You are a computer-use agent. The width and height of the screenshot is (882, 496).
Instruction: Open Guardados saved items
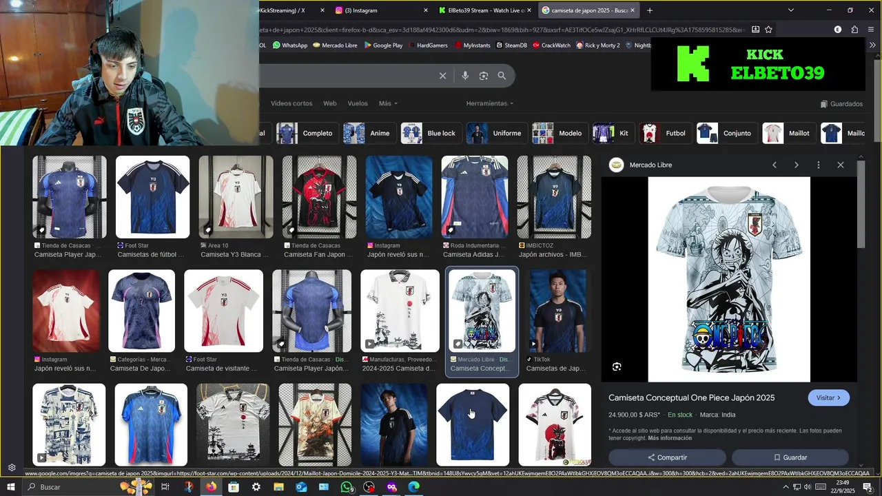pos(841,104)
